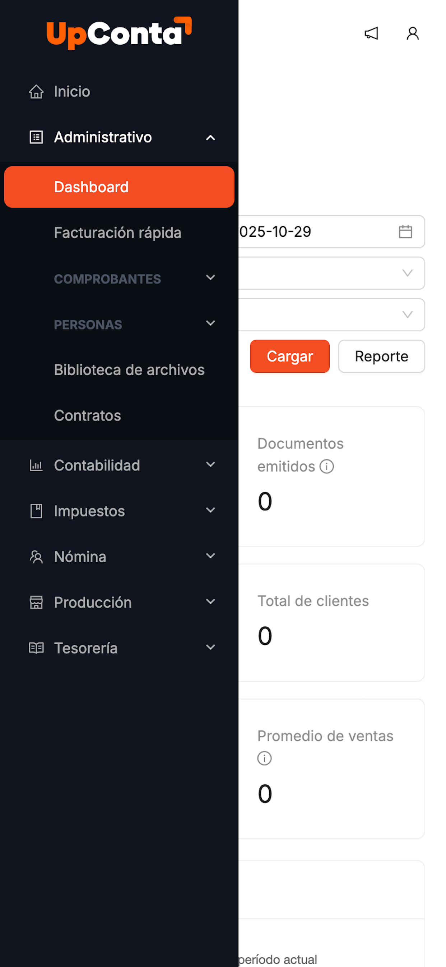Viewport: 446px width, 967px height.
Task: Open the calendar date picker icon
Action: 405,232
